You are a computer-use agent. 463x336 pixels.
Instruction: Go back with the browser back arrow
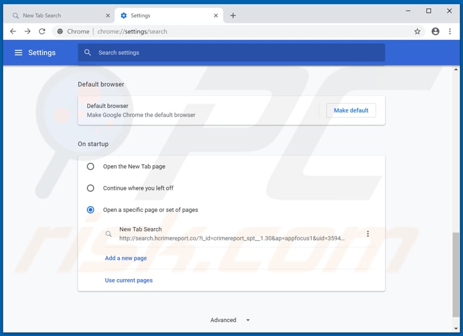13,31
